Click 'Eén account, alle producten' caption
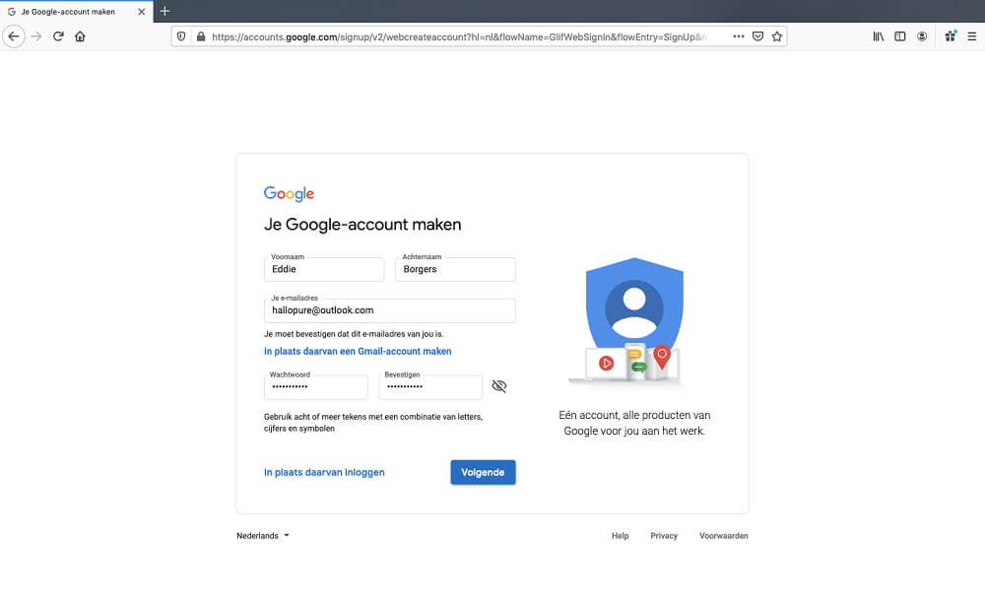The height and width of the screenshot is (616, 985). (x=634, y=423)
